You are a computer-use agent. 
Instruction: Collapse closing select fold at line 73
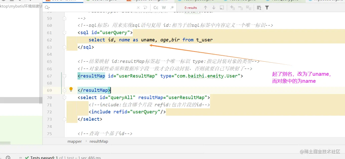[x=64, y=119]
